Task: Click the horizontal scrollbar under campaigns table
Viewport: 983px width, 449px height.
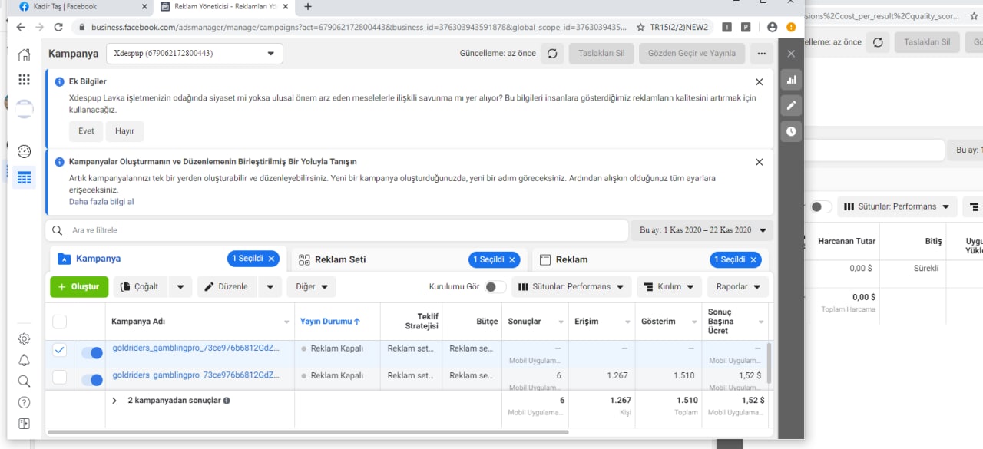Action: (x=307, y=432)
